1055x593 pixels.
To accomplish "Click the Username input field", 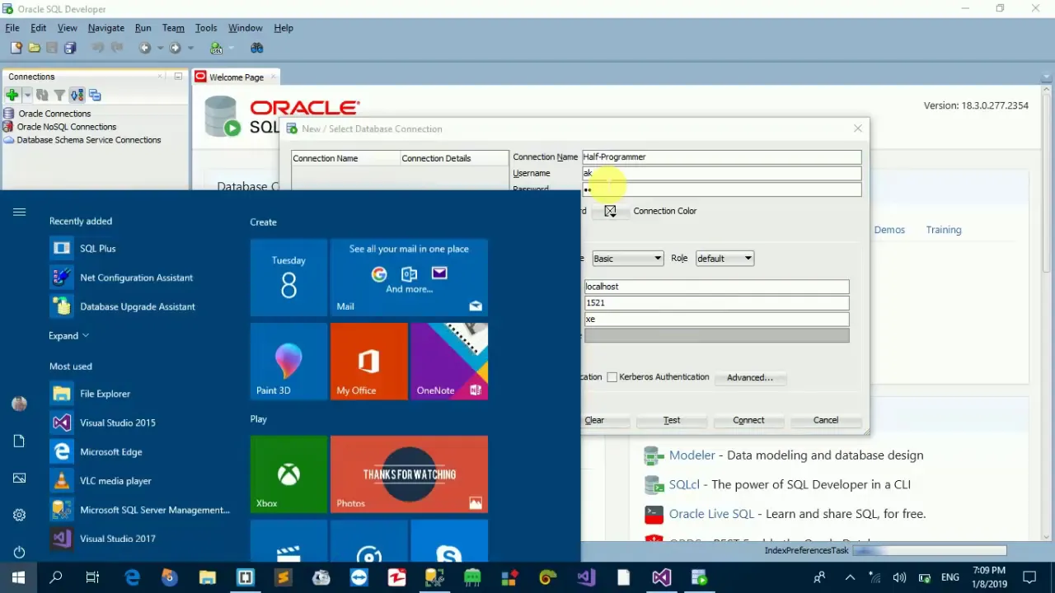I will pyautogui.click(x=721, y=173).
